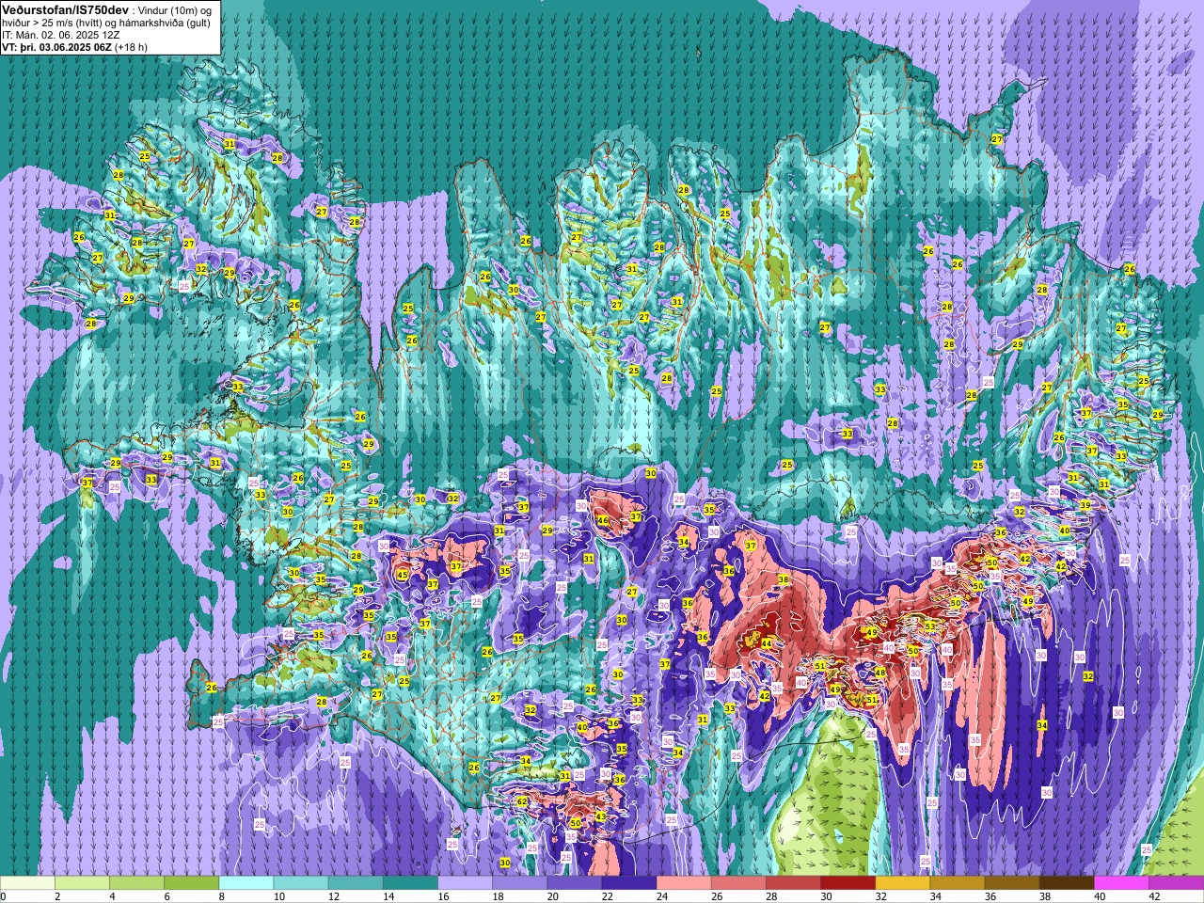Click the 34–36 m/s ochre legend swatch
The image size is (1204, 903).
(958, 883)
